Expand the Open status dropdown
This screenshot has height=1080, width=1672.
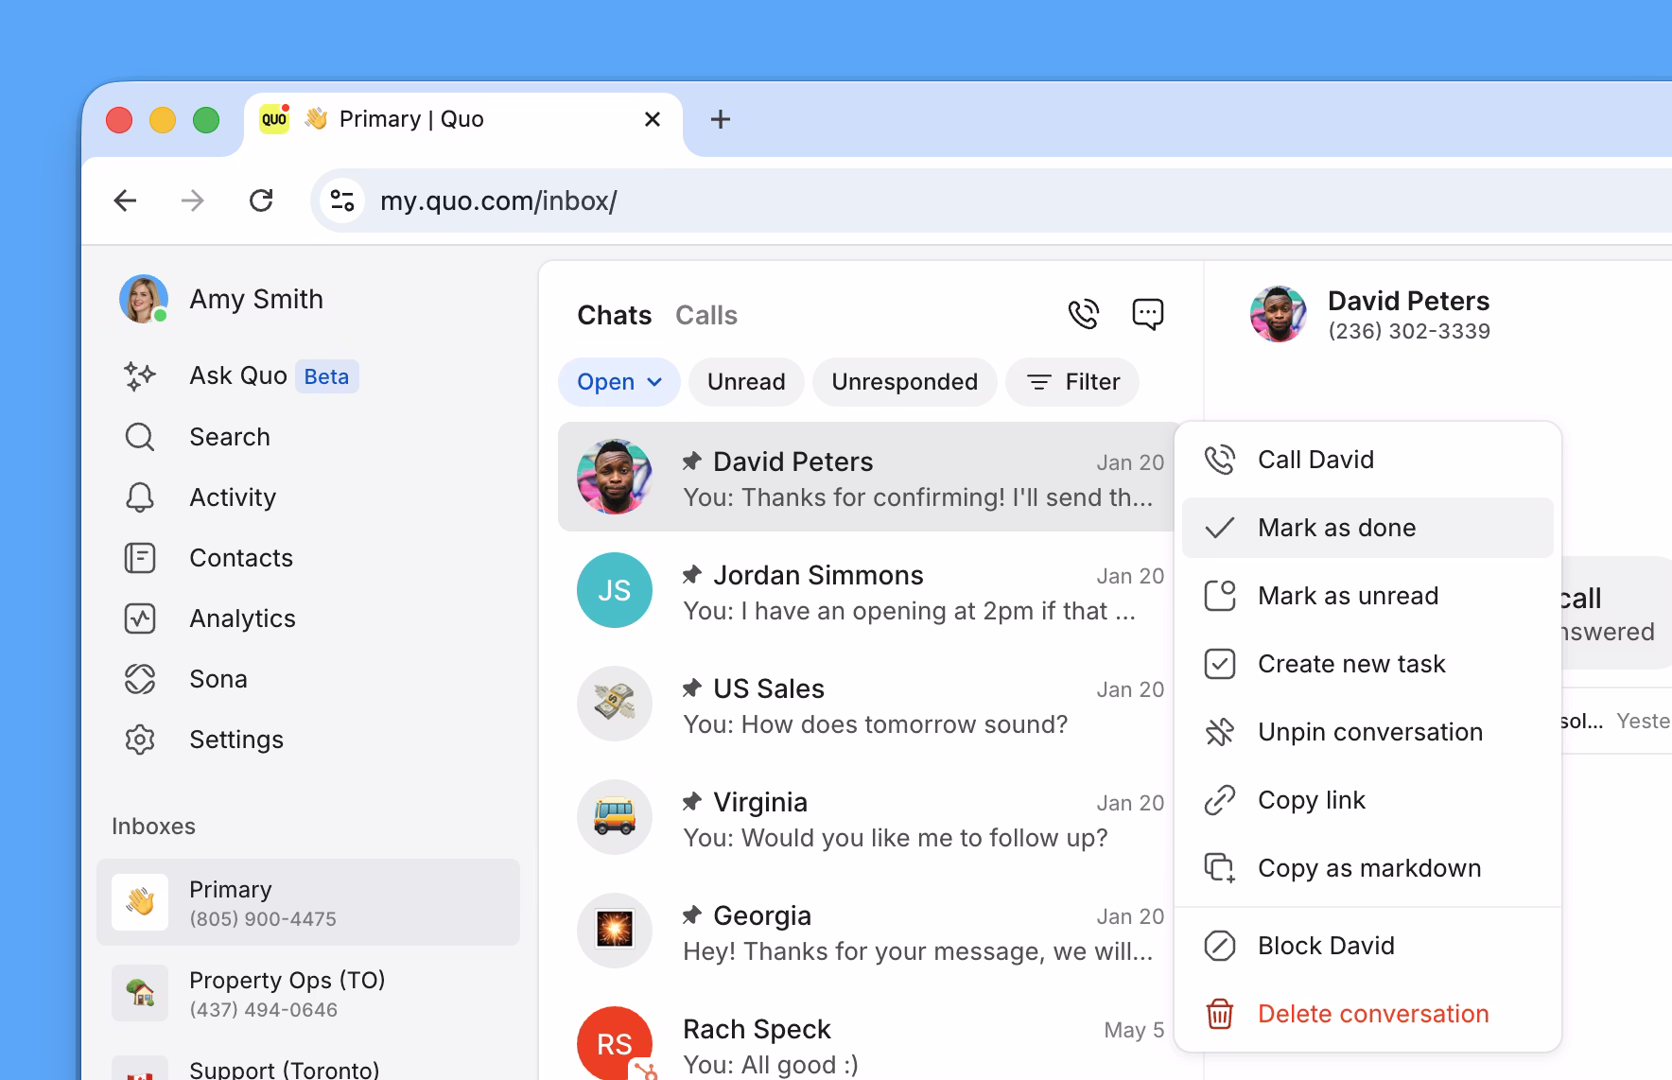click(619, 382)
